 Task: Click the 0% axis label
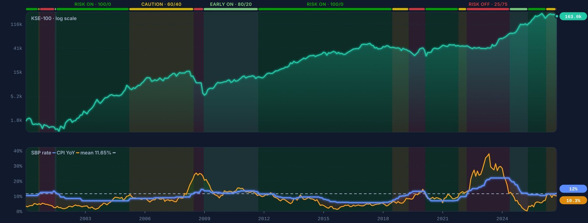click(x=19, y=212)
